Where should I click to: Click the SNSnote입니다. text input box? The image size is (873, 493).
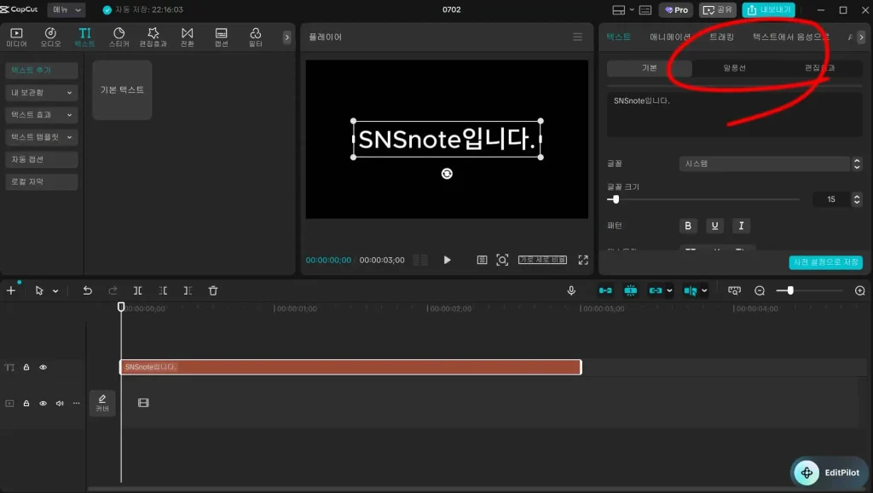pyautogui.click(x=734, y=114)
